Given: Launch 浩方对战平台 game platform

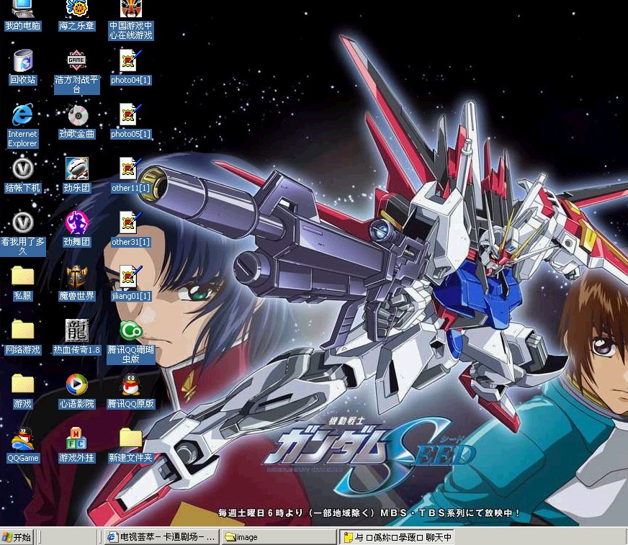Looking at the screenshot, I should coord(76,60).
